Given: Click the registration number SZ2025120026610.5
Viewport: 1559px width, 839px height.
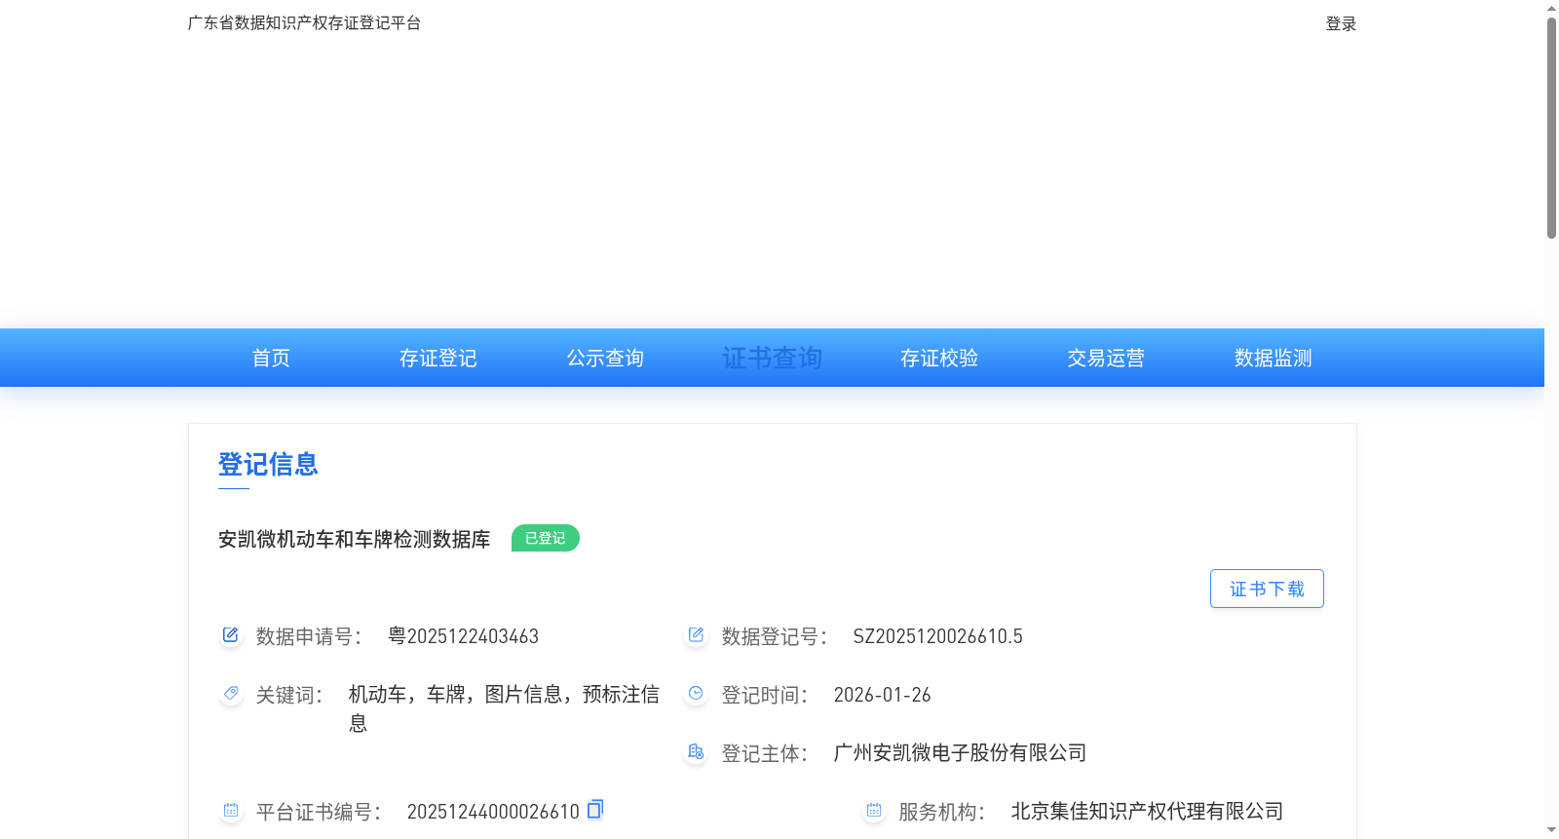Looking at the screenshot, I should point(937,636).
